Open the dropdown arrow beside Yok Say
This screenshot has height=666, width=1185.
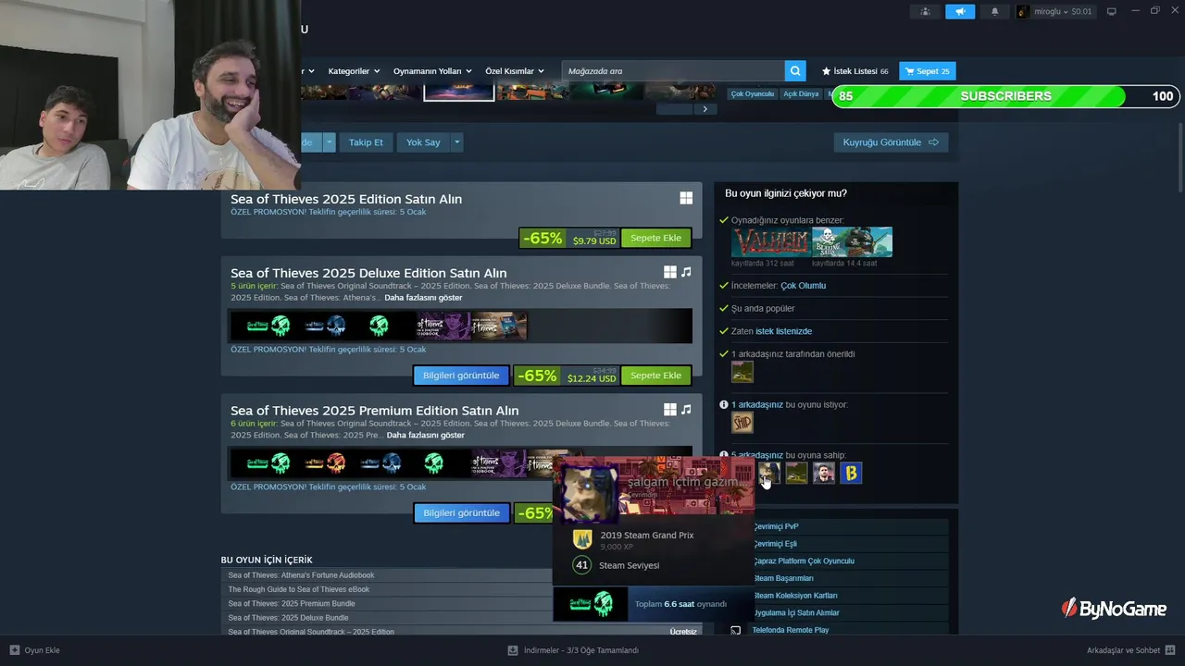tap(456, 142)
